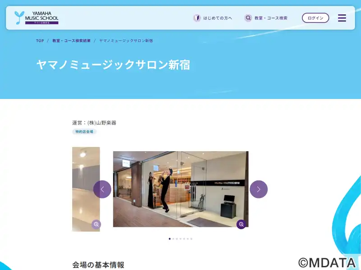This screenshot has height=270, width=361.
Task: Click the ログイン button
Action: (x=315, y=18)
